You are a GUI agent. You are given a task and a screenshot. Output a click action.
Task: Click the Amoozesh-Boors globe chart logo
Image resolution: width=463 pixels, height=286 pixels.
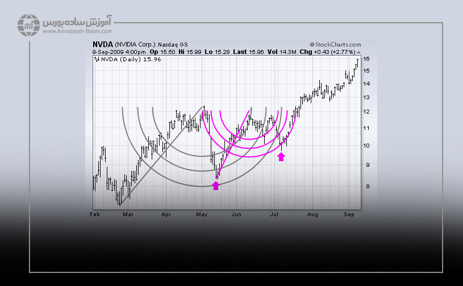tap(27, 26)
